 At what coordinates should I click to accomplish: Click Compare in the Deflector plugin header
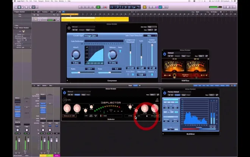click(x=77, y=95)
